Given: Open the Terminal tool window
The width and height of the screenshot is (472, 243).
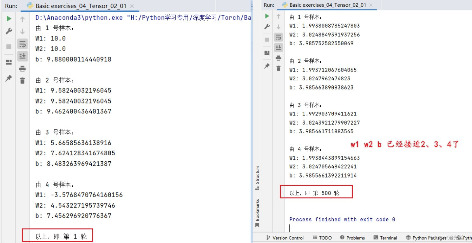Looking at the screenshot, I should point(385,238).
